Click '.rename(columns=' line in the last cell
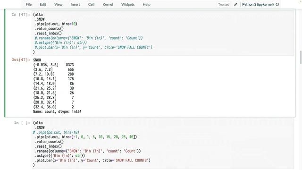This screenshot has width=302, height=170. [88, 151]
